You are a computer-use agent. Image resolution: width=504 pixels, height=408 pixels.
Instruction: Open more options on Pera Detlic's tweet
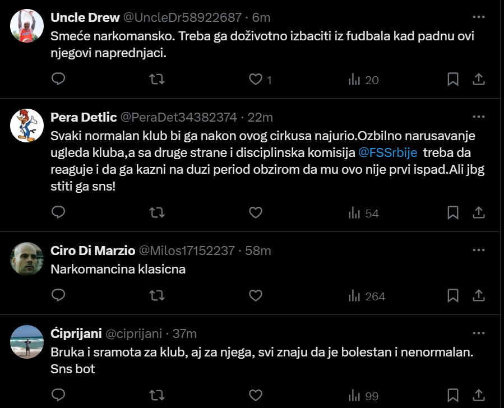[478, 117]
